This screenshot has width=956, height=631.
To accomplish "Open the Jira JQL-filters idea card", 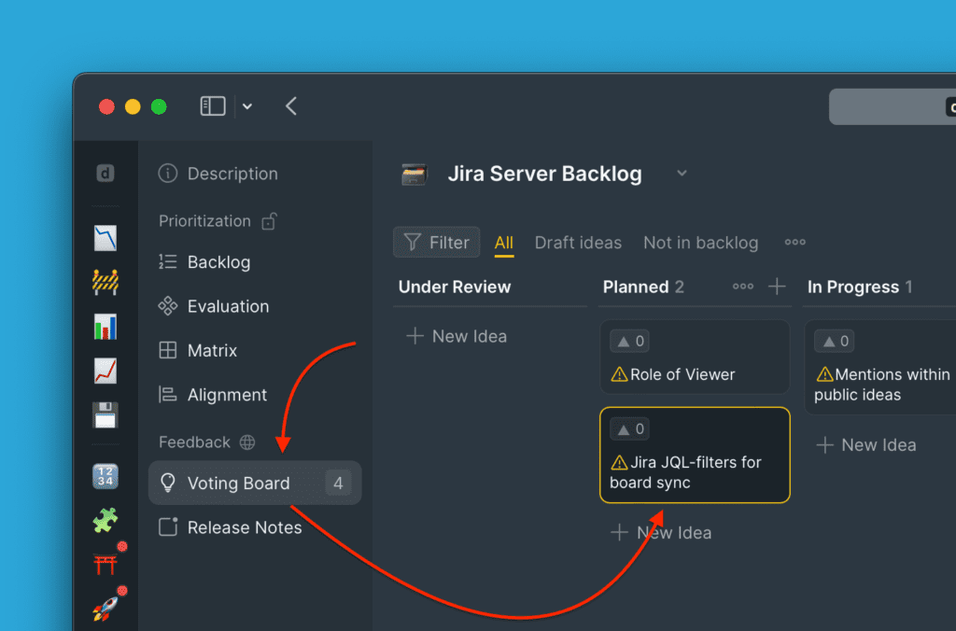I will (695, 472).
